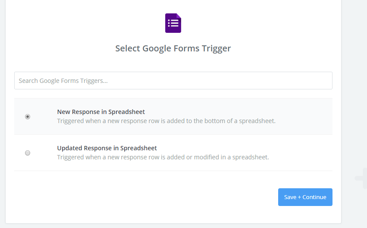Click the Select Google Forms Trigger heading

pyautogui.click(x=173, y=48)
